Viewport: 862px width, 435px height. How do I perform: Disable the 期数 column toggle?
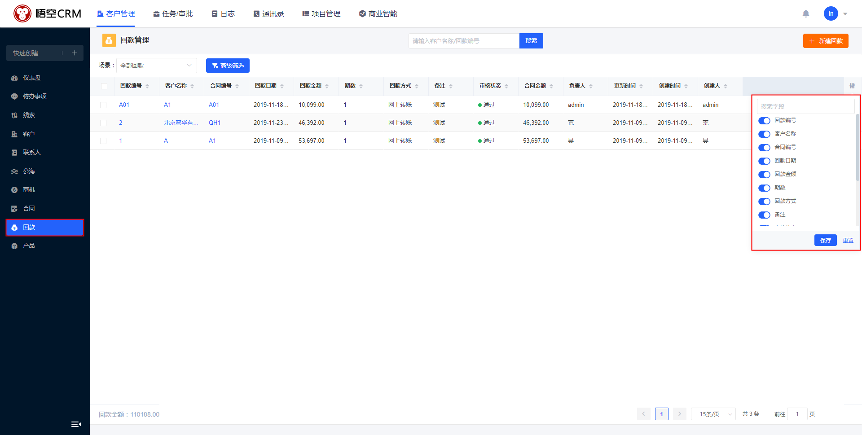(x=764, y=188)
